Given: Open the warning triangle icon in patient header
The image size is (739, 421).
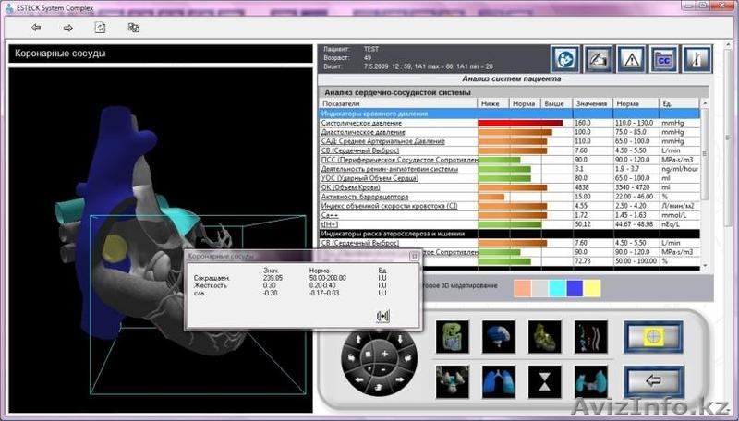Looking at the screenshot, I should 631,59.
